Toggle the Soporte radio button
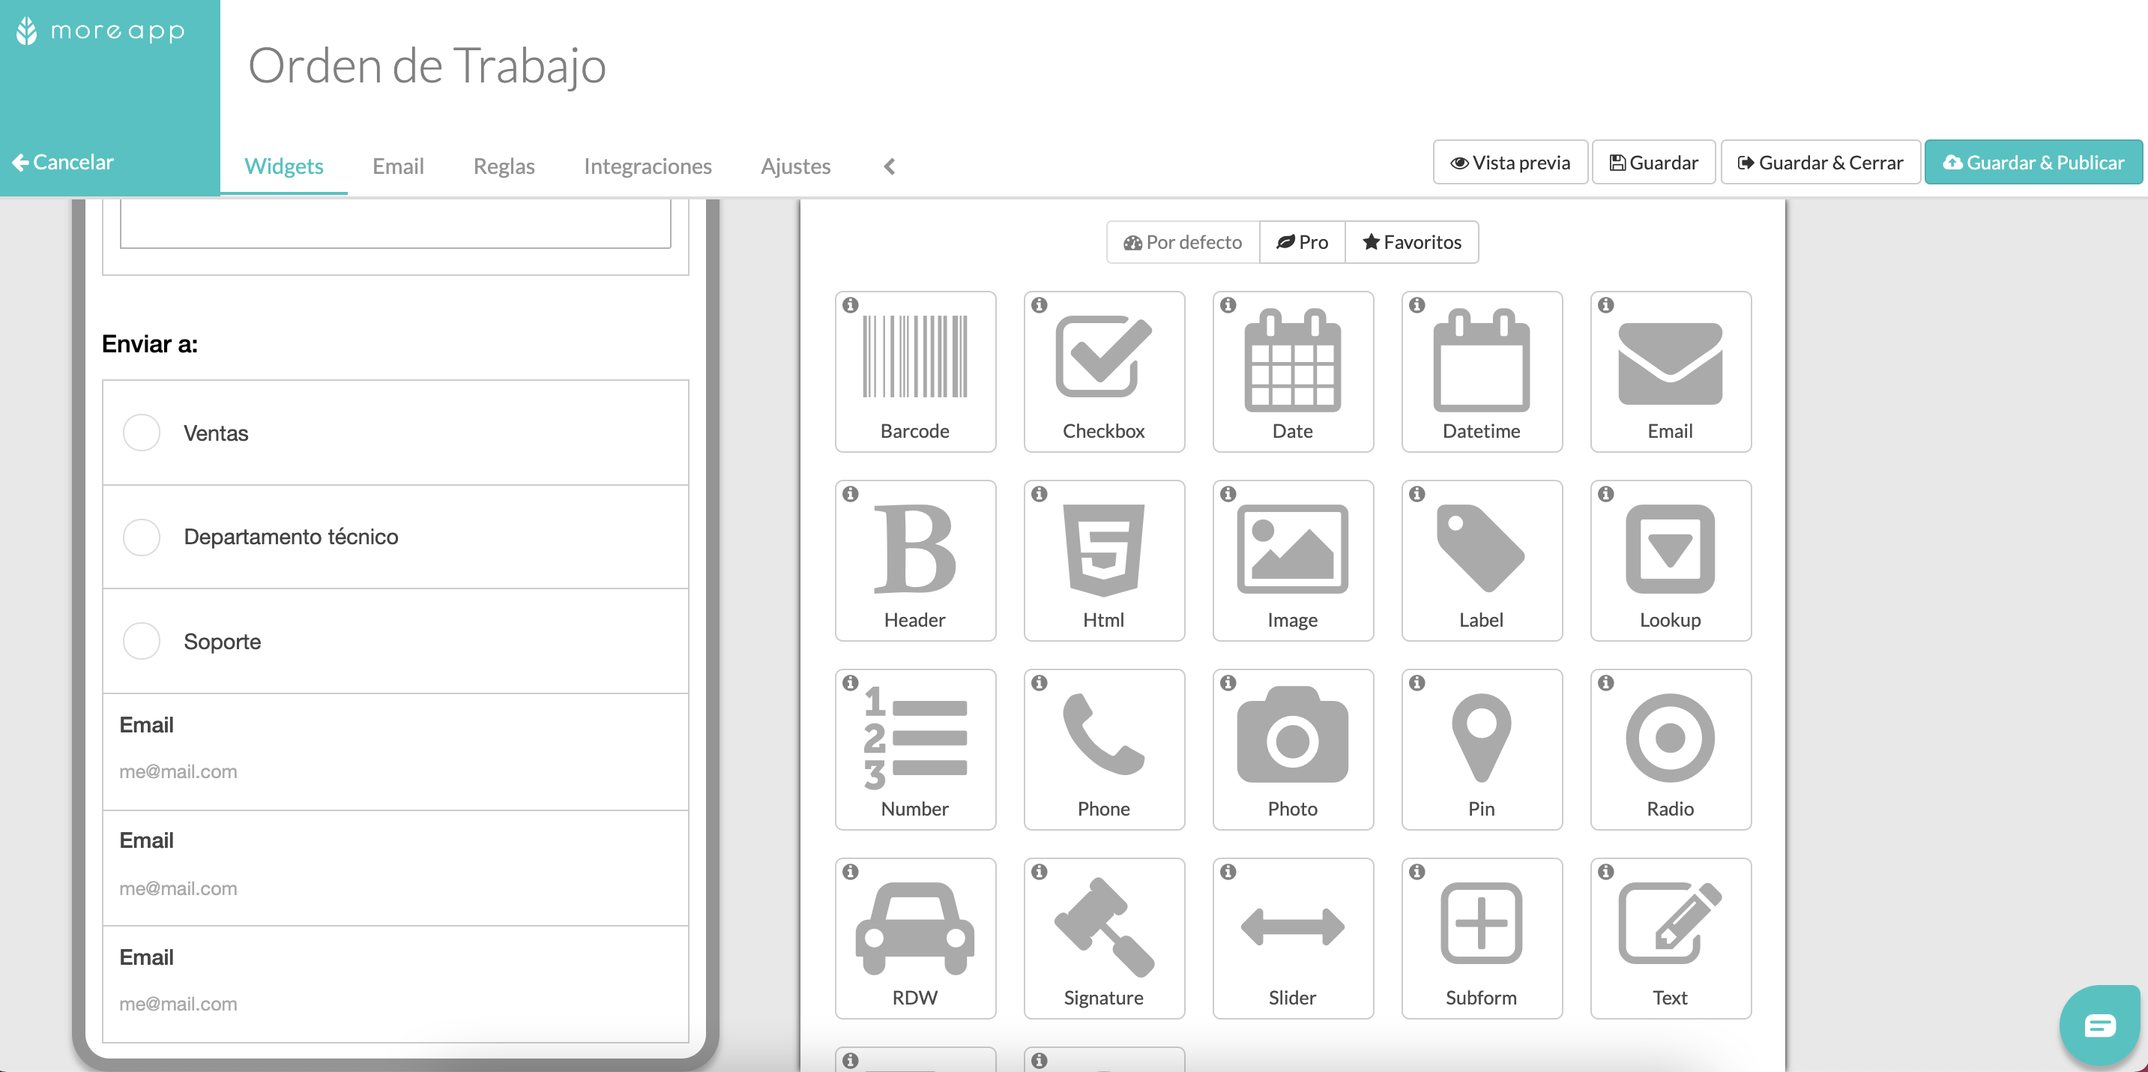This screenshot has height=1072, width=2148. [141, 640]
